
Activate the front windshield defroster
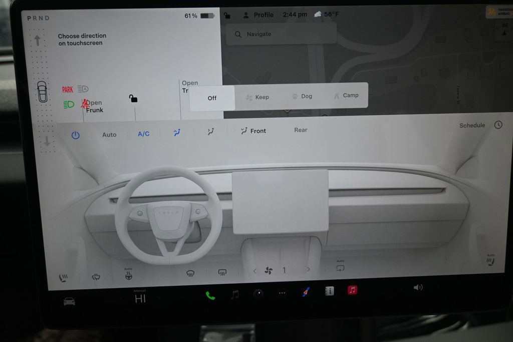(x=190, y=273)
